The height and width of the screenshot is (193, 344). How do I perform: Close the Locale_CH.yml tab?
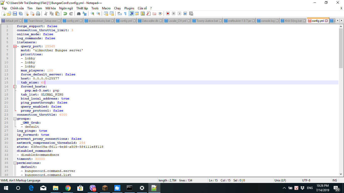point(189,21)
